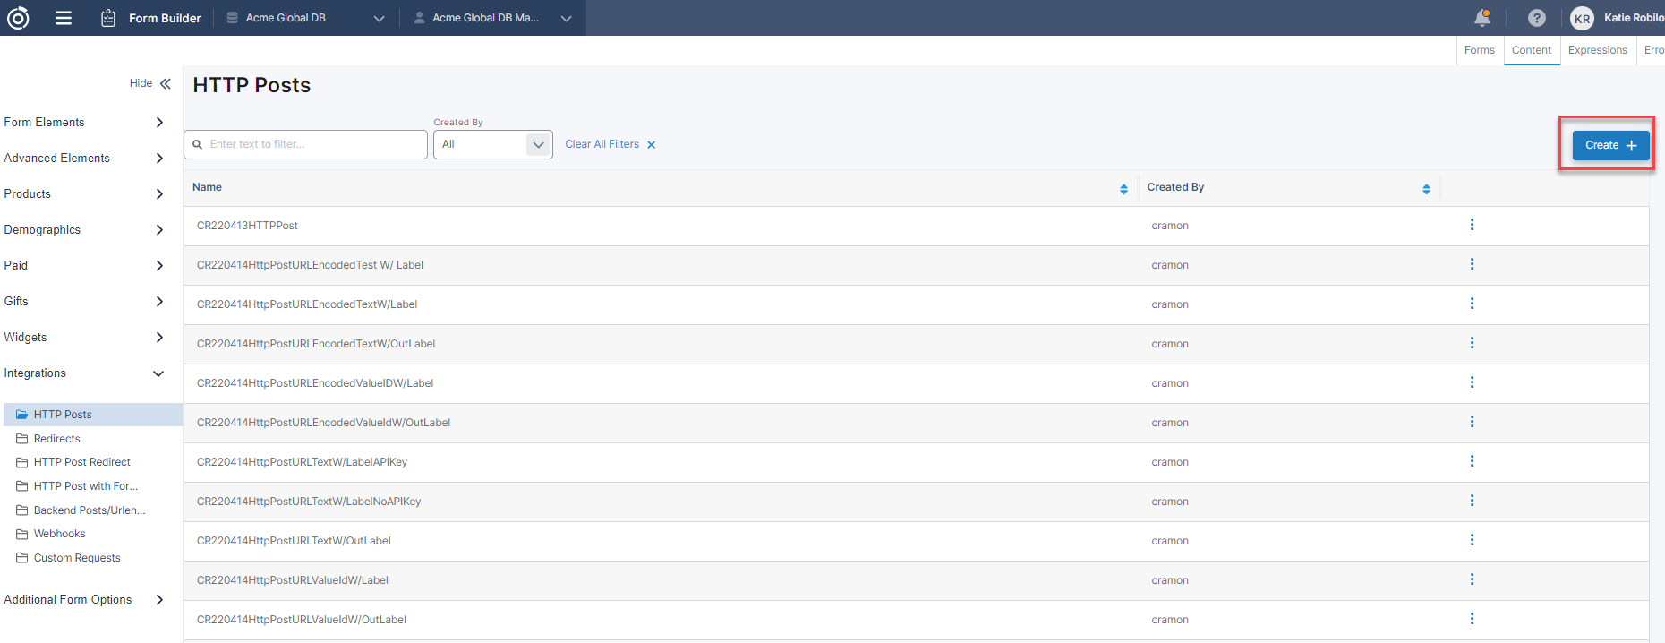Open the Created By filter dropdown
This screenshot has width=1665, height=643.
(492, 144)
